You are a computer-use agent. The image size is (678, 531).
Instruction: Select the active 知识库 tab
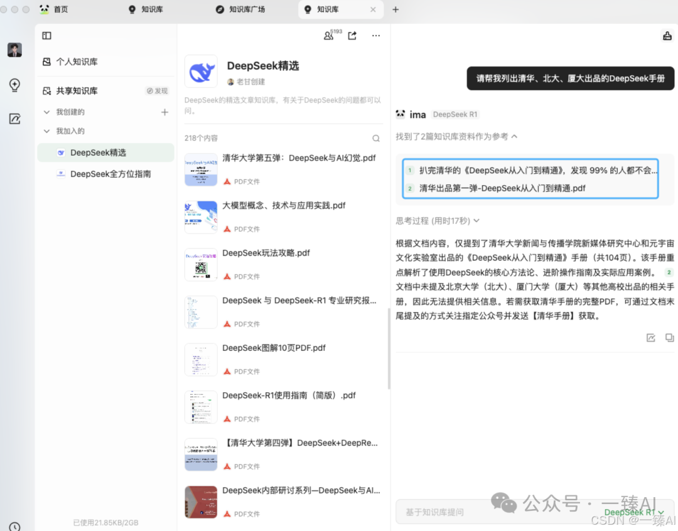341,9
